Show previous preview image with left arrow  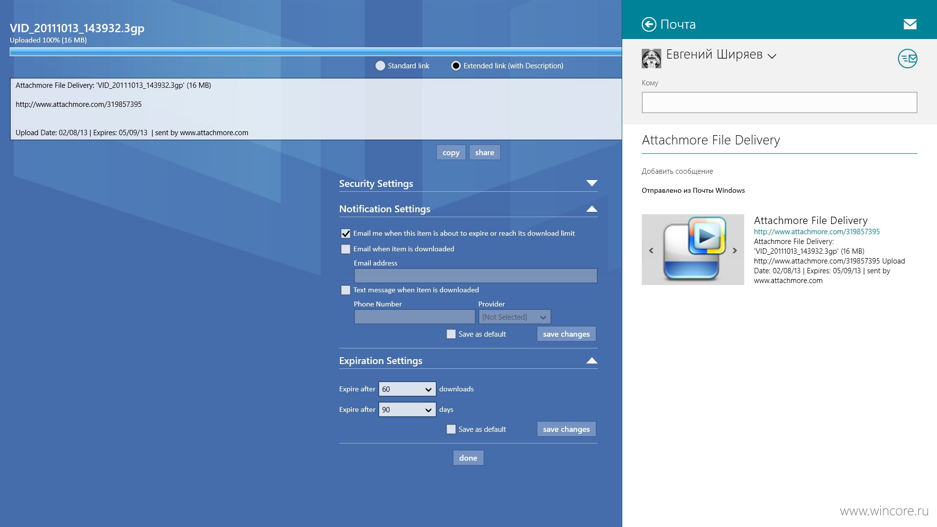click(651, 250)
